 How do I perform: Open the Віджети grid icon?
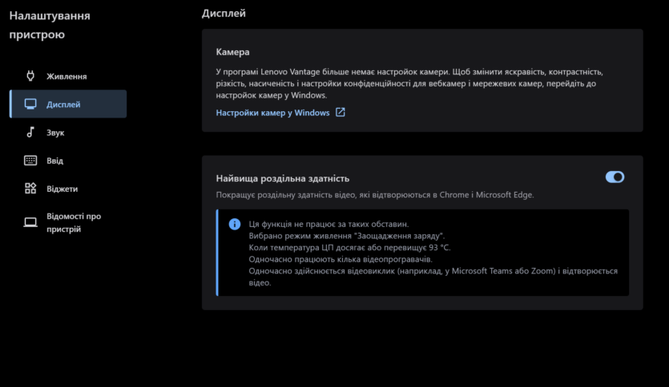point(30,188)
